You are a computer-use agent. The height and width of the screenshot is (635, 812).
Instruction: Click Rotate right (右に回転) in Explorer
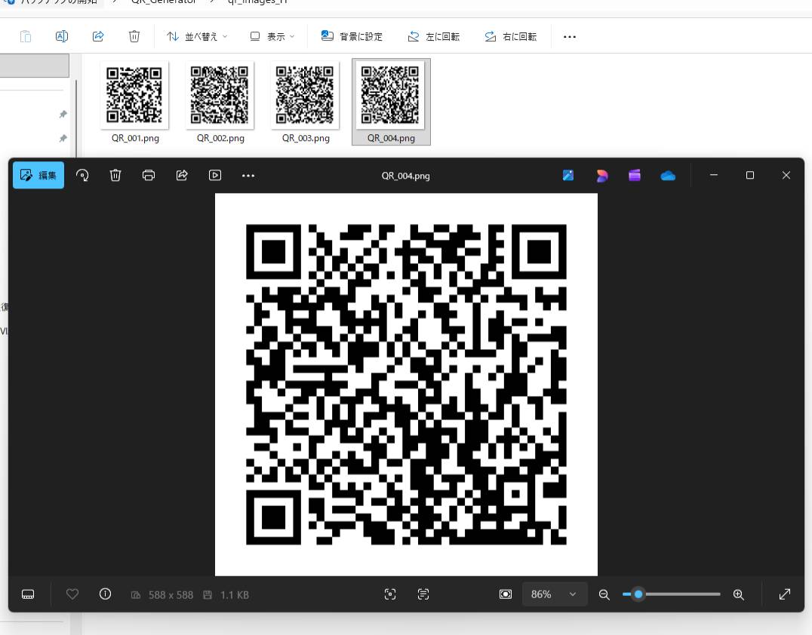pyautogui.click(x=511, y=36)
